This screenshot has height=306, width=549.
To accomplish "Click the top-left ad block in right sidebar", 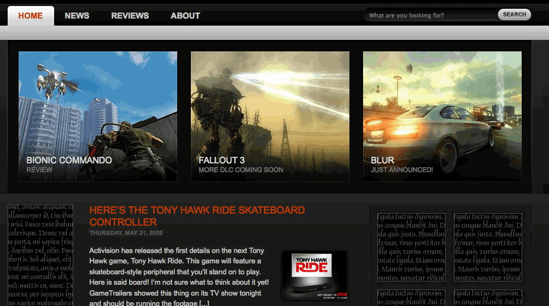I will 411,247.
